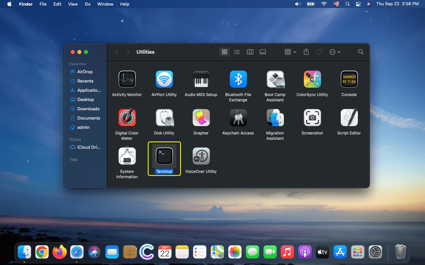
Task: Launch the Screenshot utility
Action: [312, 117]
